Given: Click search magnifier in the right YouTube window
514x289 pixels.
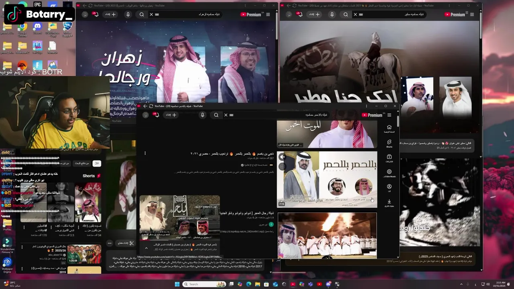Looking at the screenshot, I should tap(346, 14).
